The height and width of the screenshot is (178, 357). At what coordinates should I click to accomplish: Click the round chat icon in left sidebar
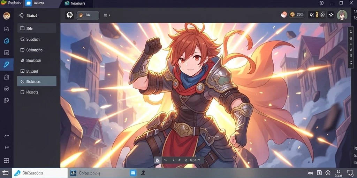coord(7,89)
